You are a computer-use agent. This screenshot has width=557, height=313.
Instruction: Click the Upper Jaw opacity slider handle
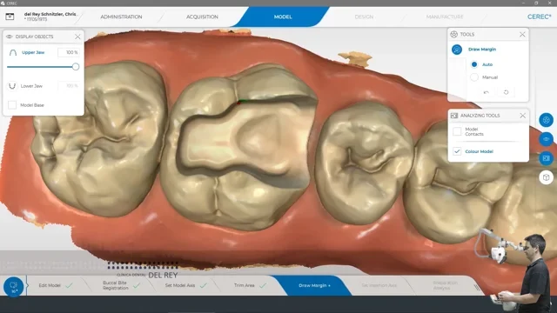76,67
